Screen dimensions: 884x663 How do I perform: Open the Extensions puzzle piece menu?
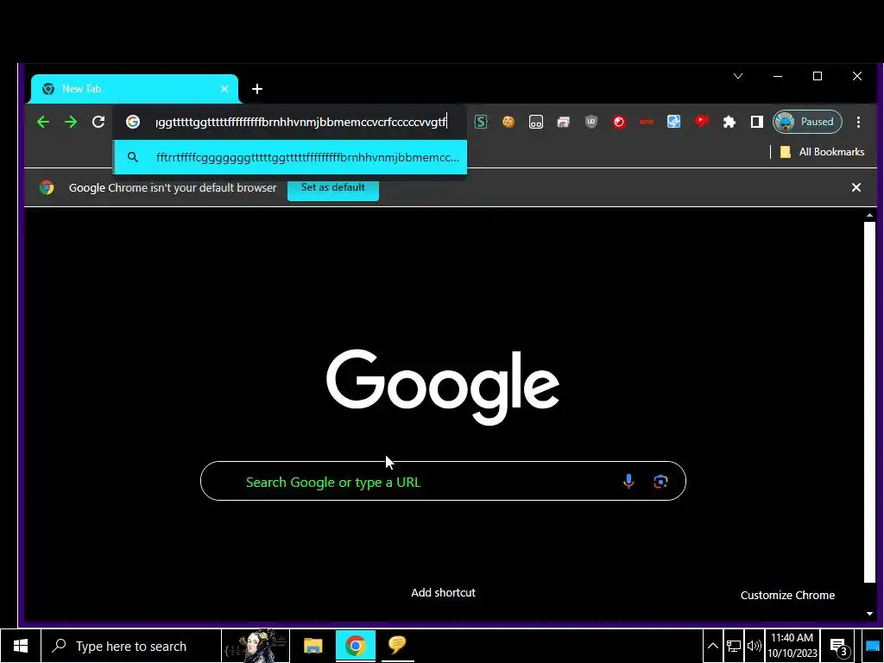(x=729, y=122)
